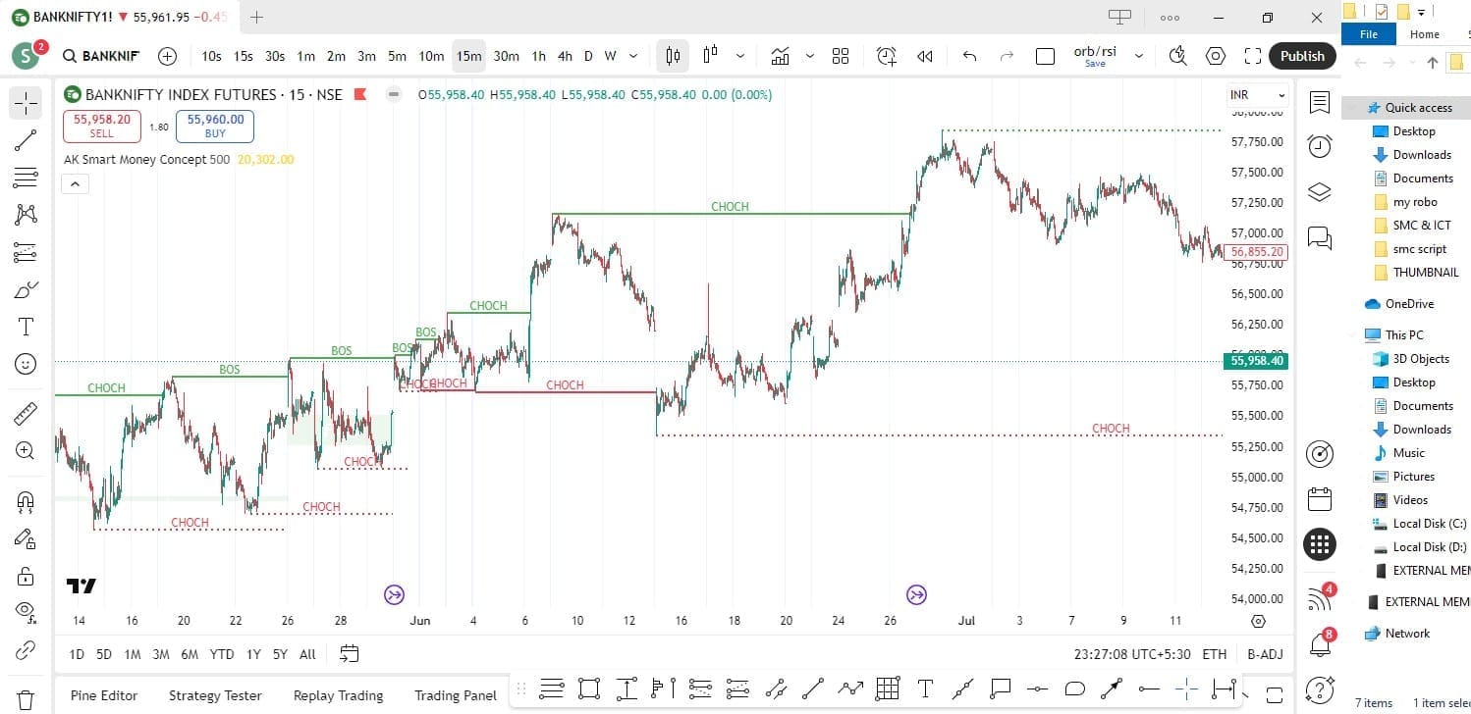Open the chats panel icon
The image size is (1471, 714).
1320,236
